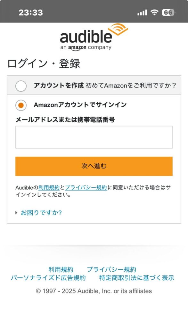Open the お困りですか? help link
188x328 pixels.
41,213
